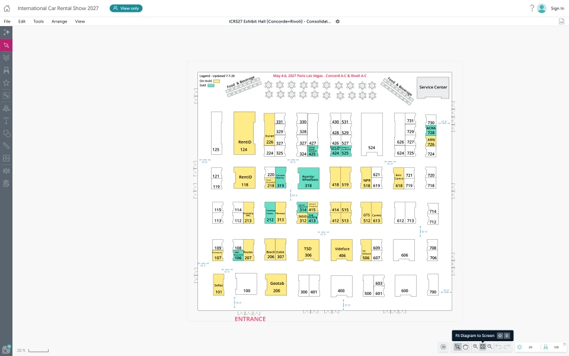Pick the shapes tool
The width and height of the screenshot is (569, 356).
click(x=6, y=133)
